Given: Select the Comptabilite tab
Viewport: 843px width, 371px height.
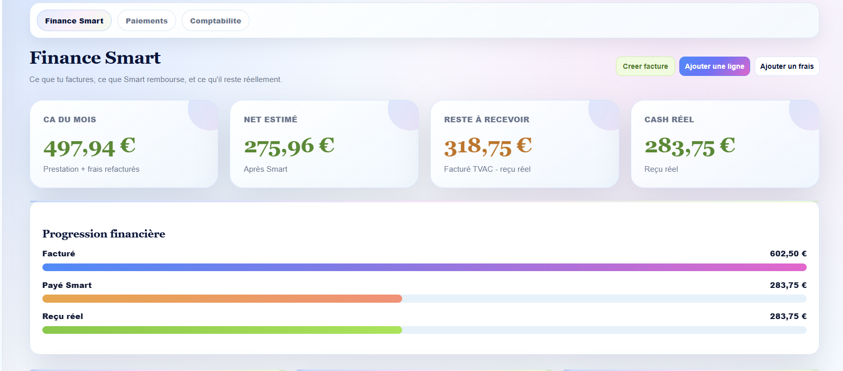Looking at the screenshot, I should pos(215,21).
